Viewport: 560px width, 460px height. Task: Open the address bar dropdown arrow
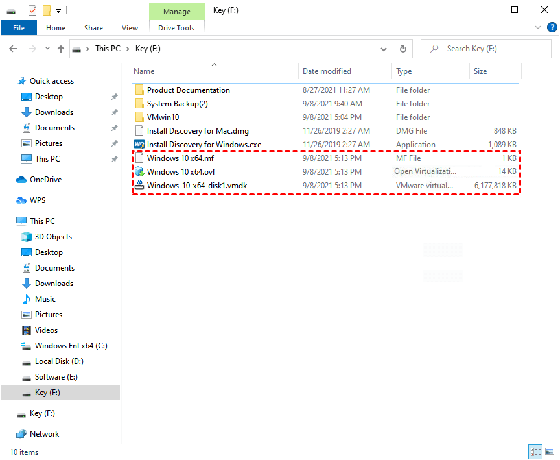[x=383, y=48]
